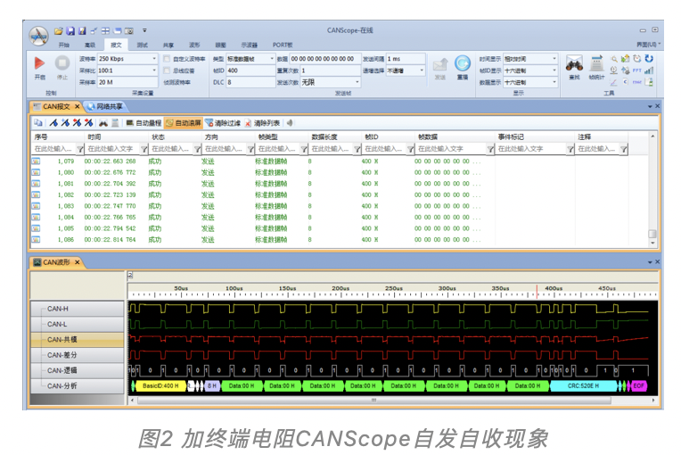Screen dimensions: 681x455
Task: Click the message list vertical scrollbar thumb
Action: pyautogui.click(x=652, y=234)
